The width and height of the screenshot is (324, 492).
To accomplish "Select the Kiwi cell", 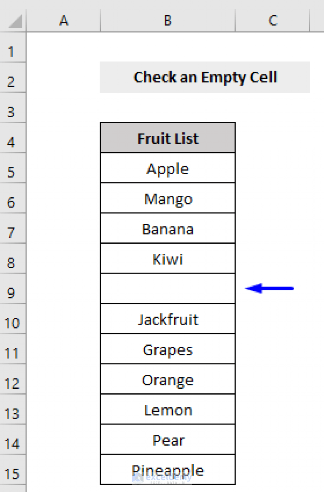I will click(x=167, y=258).
